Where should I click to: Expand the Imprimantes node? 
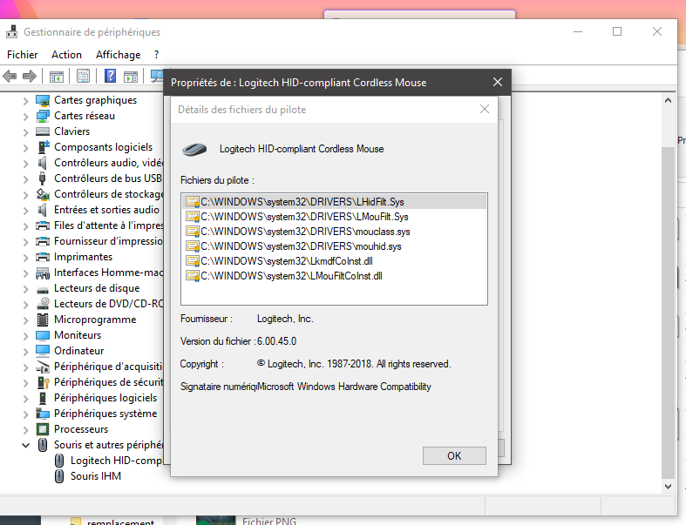[26, 258]
